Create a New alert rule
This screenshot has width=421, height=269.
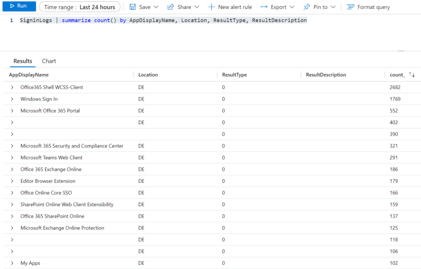coord(230,7)
